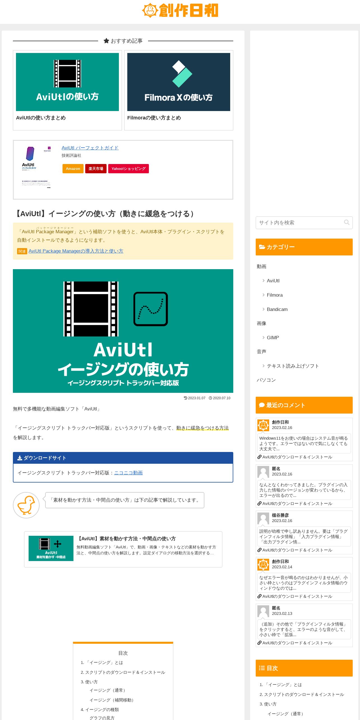The height and width of the screenshot is (720, 360).
Task: Click the サイト内を検索 search field
Action: coord(304,223)
